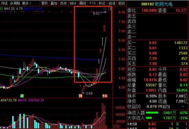Click 买三 price 8.00
The height and width of the screenshot is (129, 189).
tap(153, 53)
